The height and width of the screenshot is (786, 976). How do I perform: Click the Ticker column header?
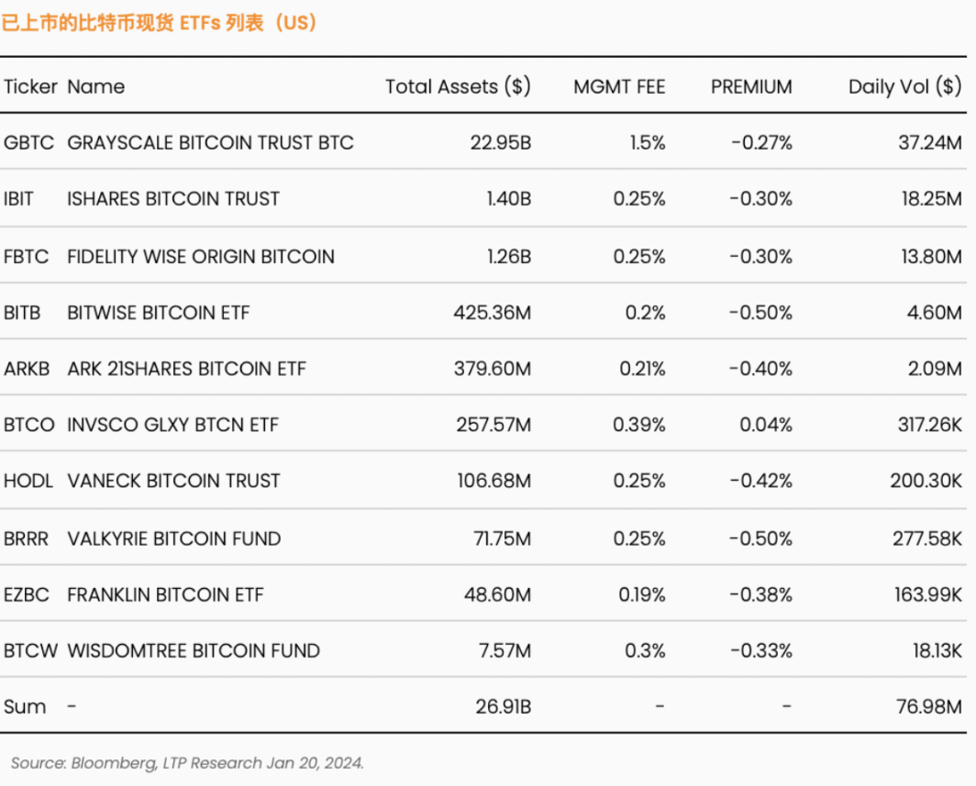tap(30, 86)
